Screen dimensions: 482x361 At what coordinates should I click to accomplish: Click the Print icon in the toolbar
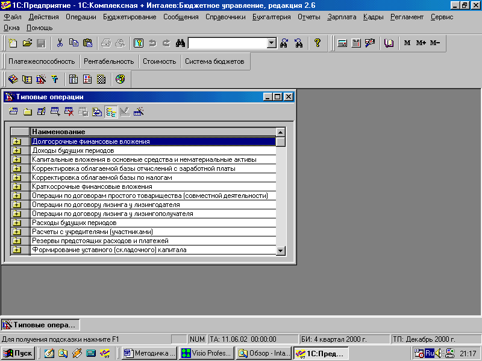[x=106, y=43]
